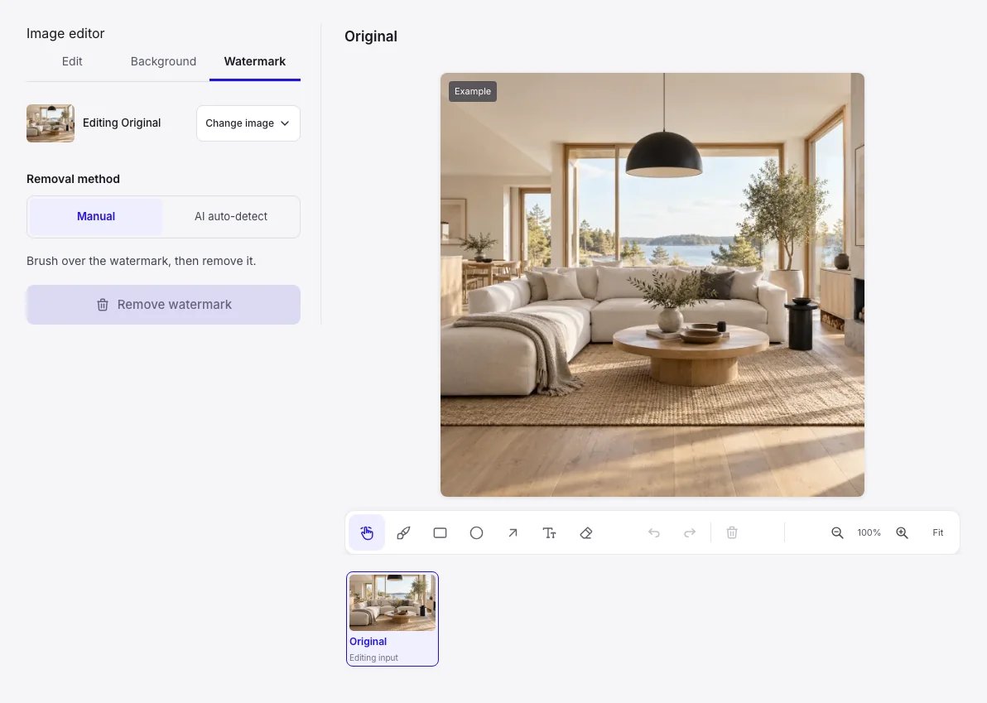The height and width of the screenshot is (703, 987).
Task: Fit the image to view
Action: [x=938, y=533]
